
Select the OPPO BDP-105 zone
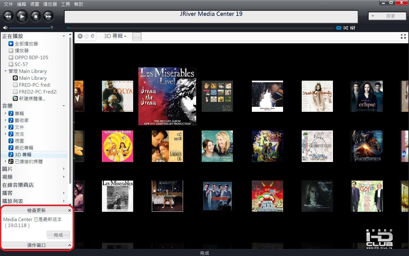tap(28, 57)
